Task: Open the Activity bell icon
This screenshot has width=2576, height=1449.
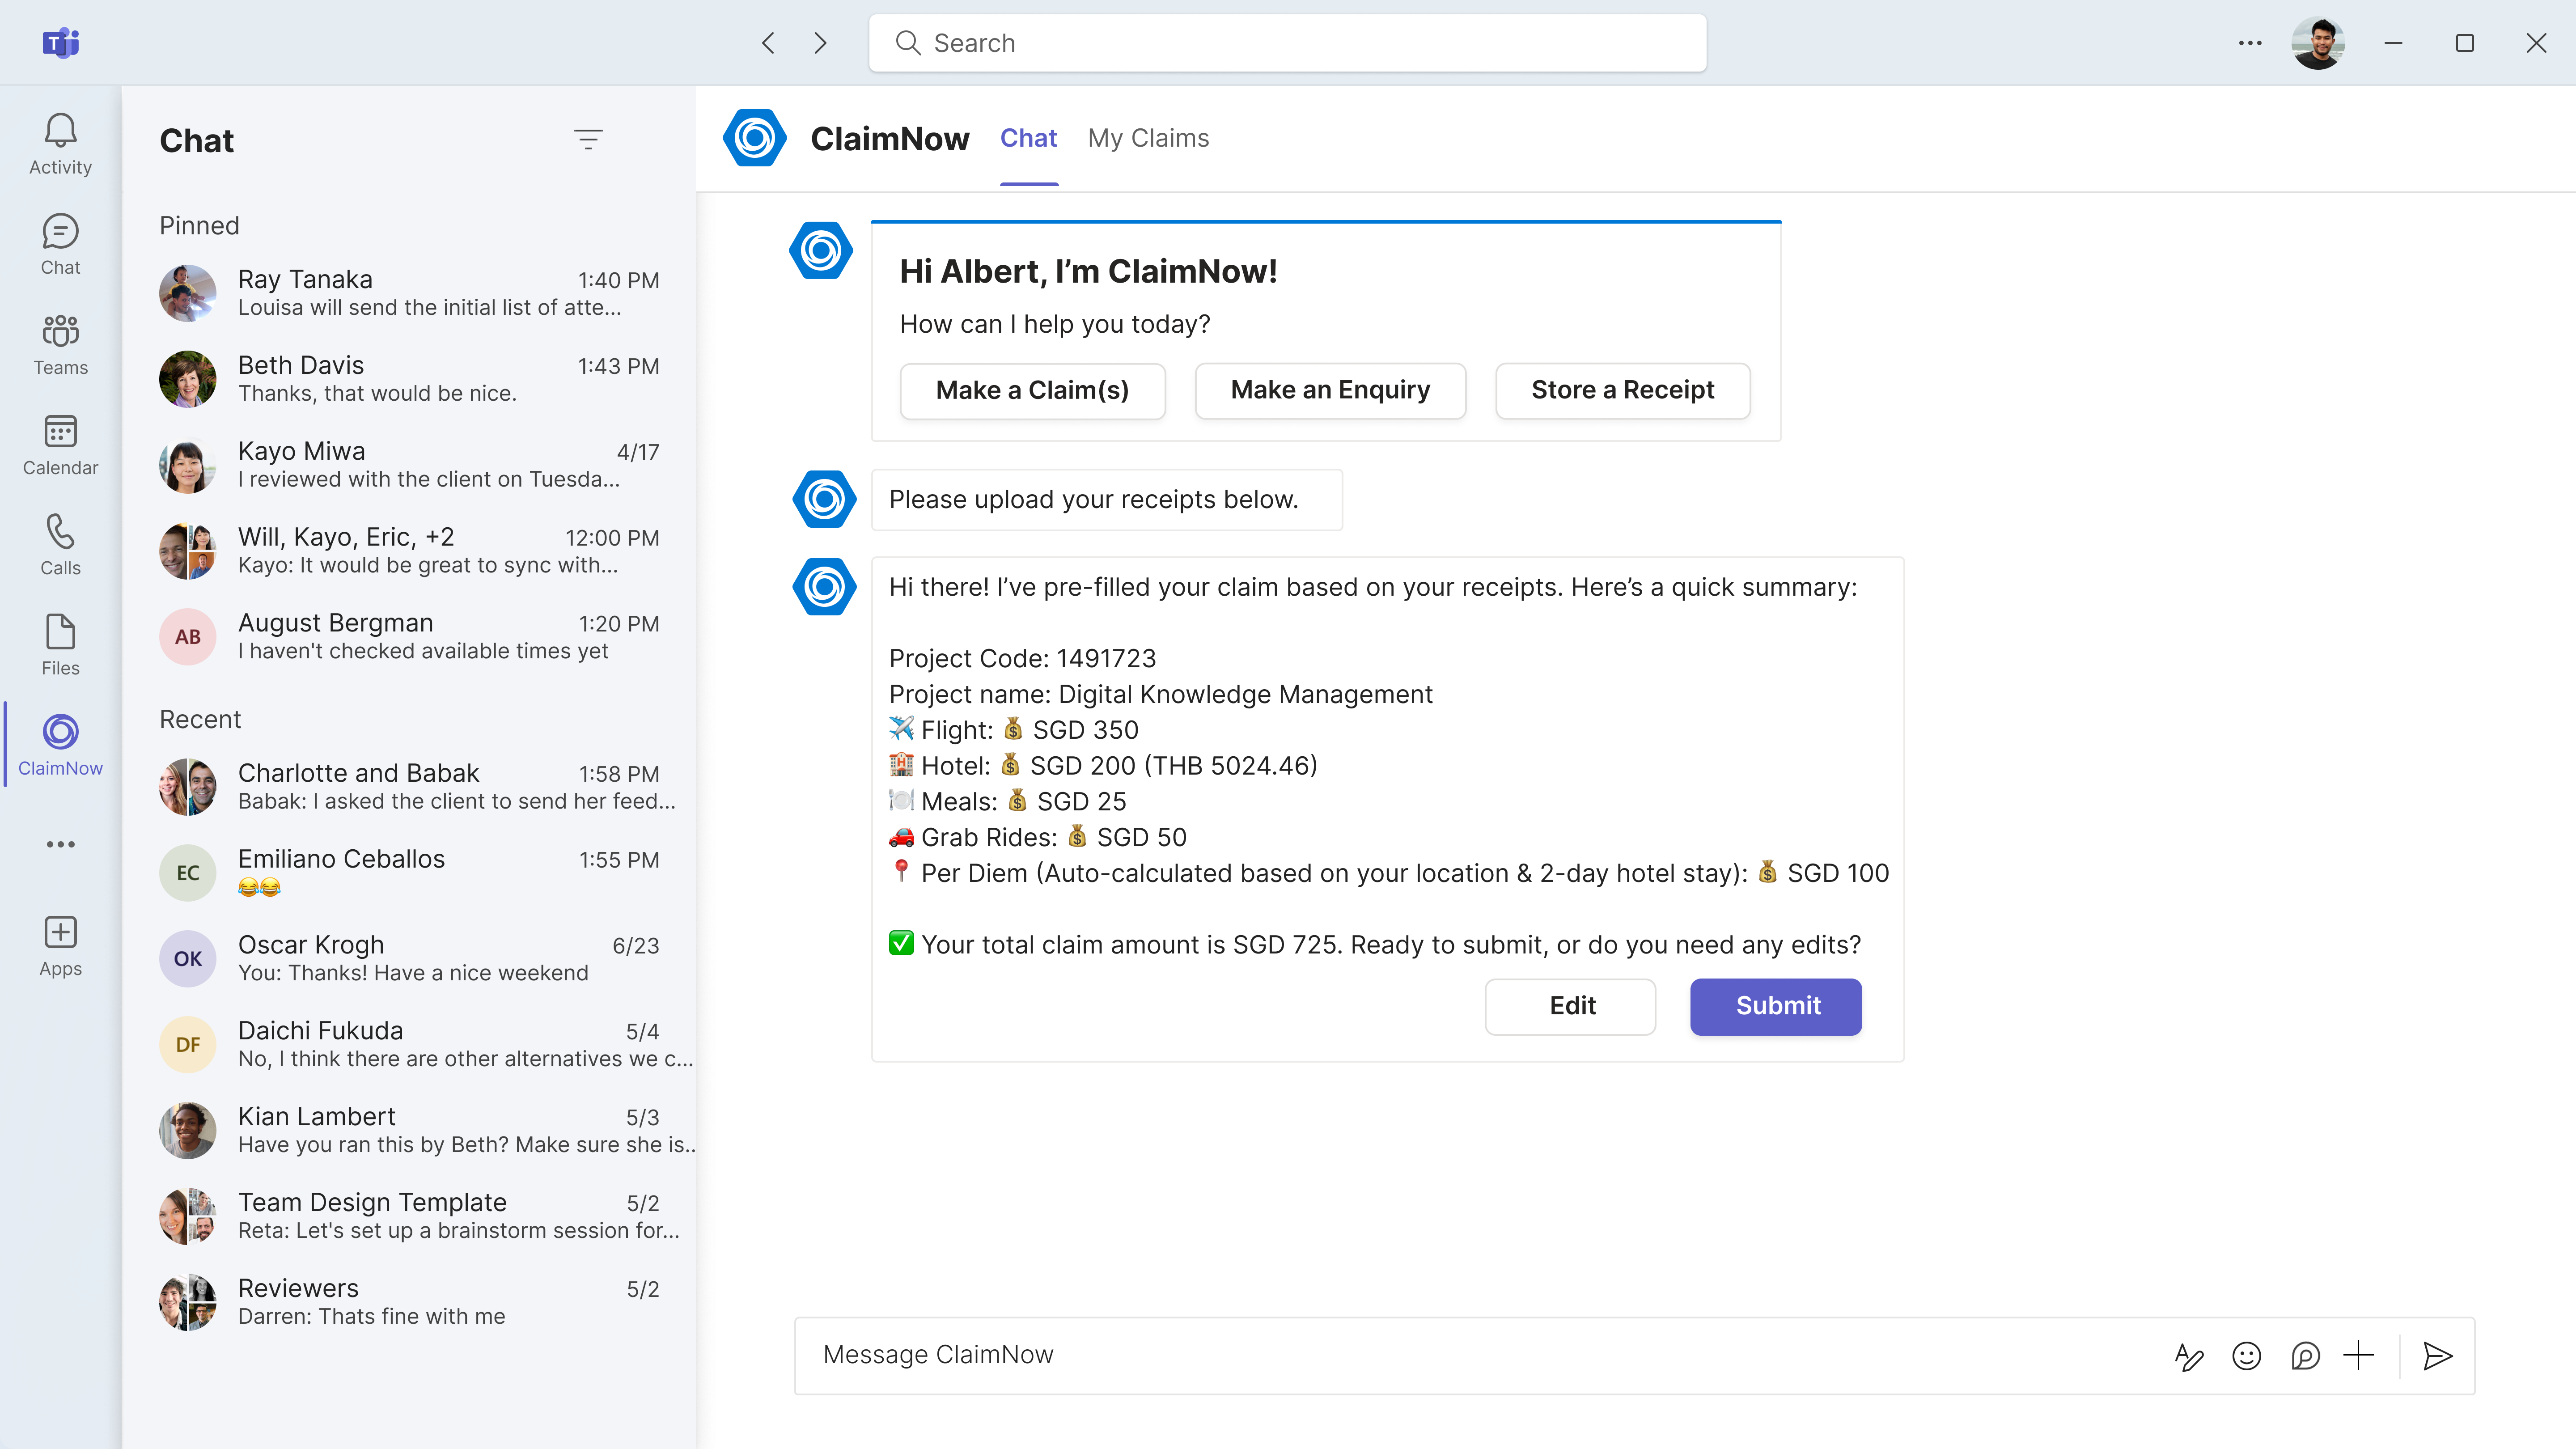Action: coord(60,144)
